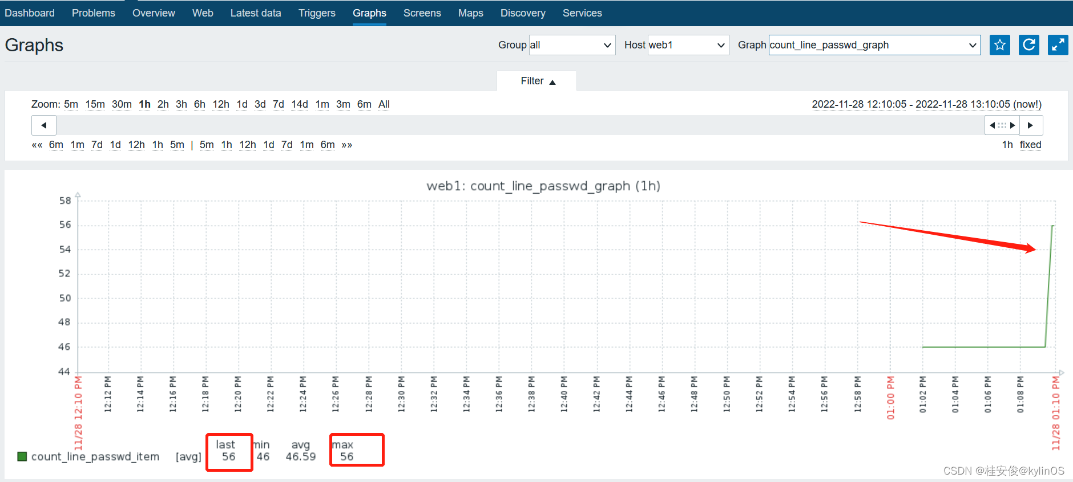Open the Dashboard menu item
1073x482 pixels.
click(30, 13)
